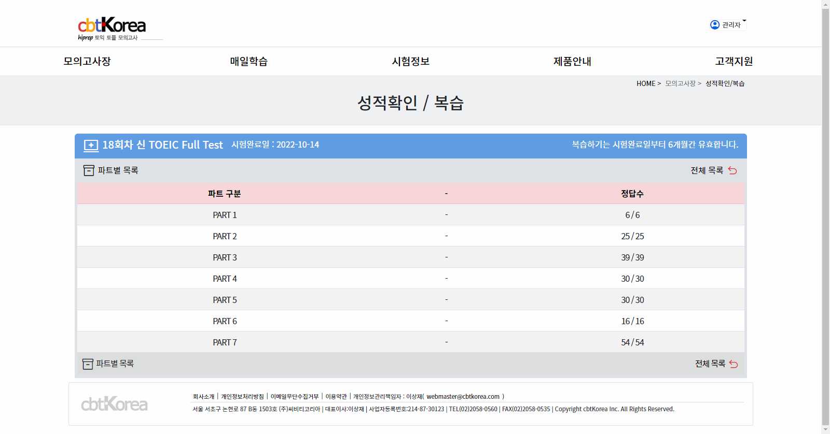Select PART 7 row label
The image size is (830, 434).
(225, 342)
